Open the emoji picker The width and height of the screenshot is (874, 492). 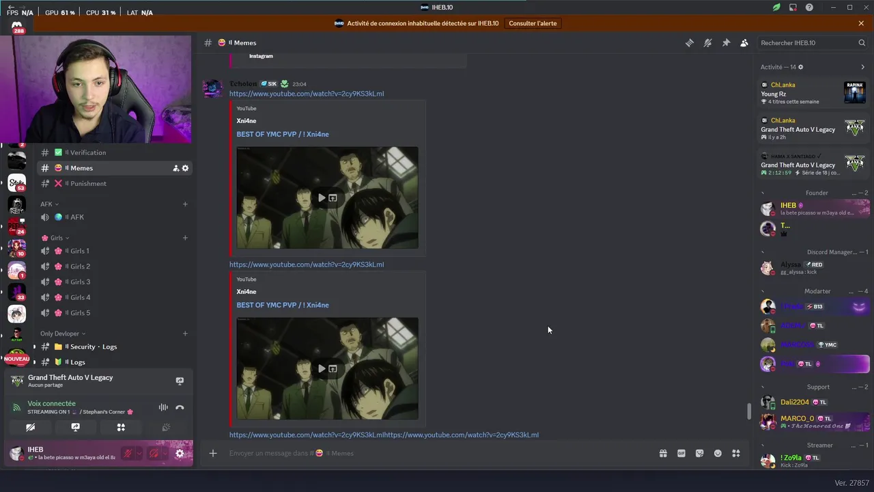(x=718, y=453)
